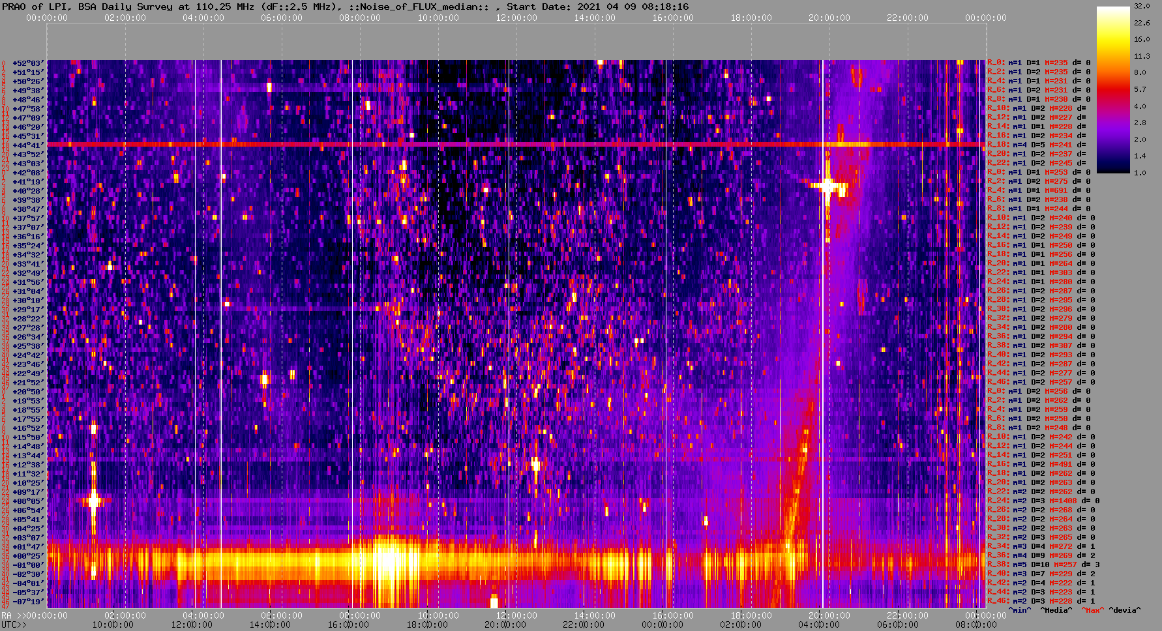
Task: Click the -01°00' declination label
Action: click(29, 565)
